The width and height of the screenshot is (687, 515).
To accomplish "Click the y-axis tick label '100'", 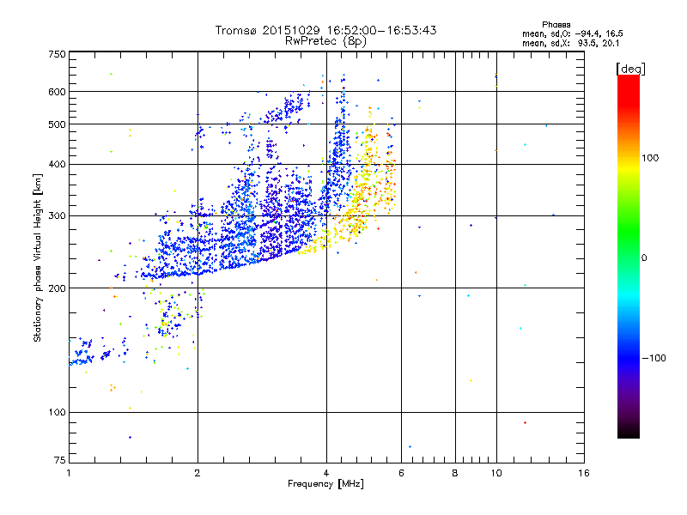I will [58, 412].
